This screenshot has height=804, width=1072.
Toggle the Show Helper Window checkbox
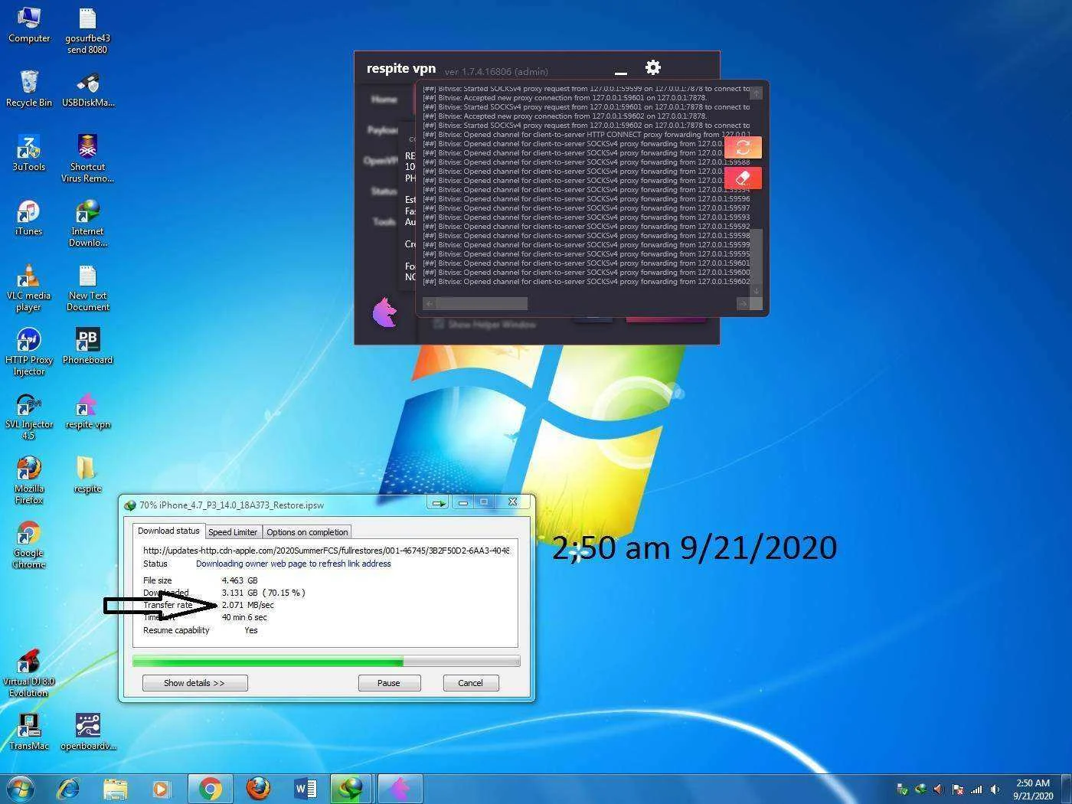coord(439,324)
